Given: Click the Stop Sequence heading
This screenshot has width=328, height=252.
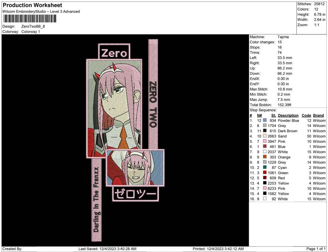Looking at the screenshot, I should [263, 110].
